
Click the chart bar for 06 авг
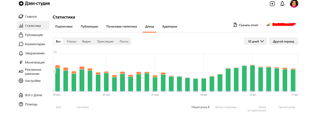tap(204, 85)
